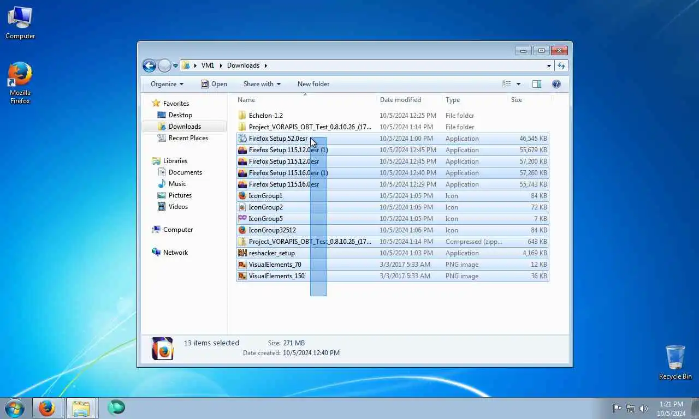Click the Windows Explorer taskbar button

[81, 408]
